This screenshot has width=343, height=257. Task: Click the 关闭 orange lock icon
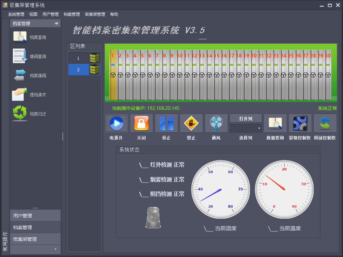click(142, 123)
